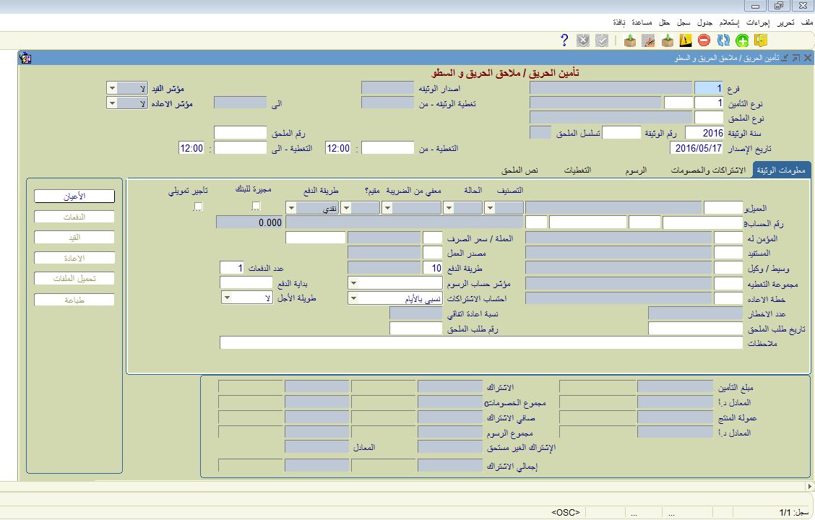Click the طباعة print button
This screenshot has width=815, height=520.
tap(74, 300)
